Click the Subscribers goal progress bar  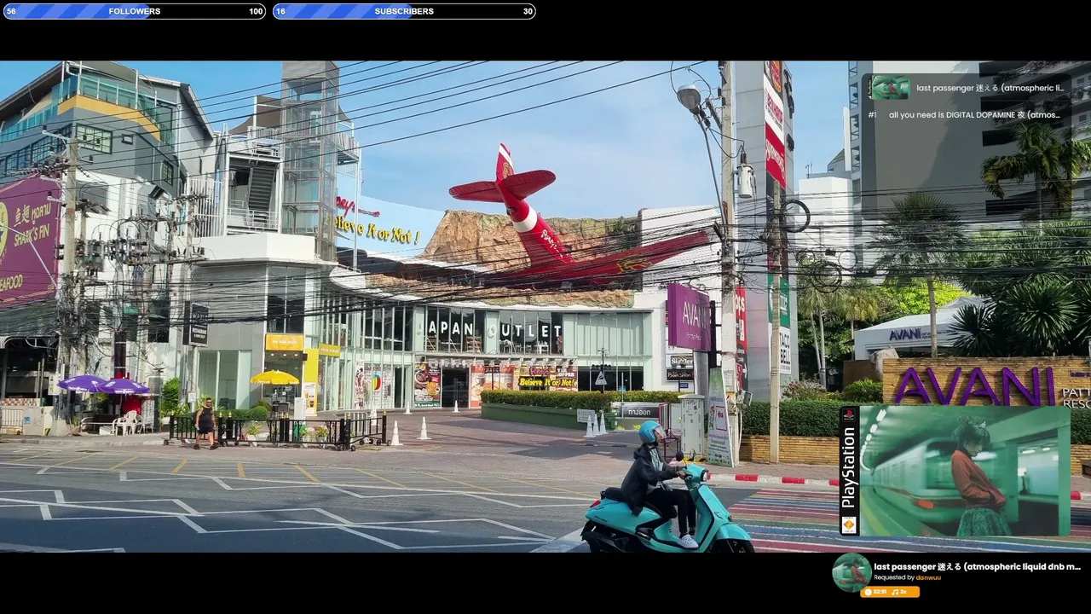(404, 11)
